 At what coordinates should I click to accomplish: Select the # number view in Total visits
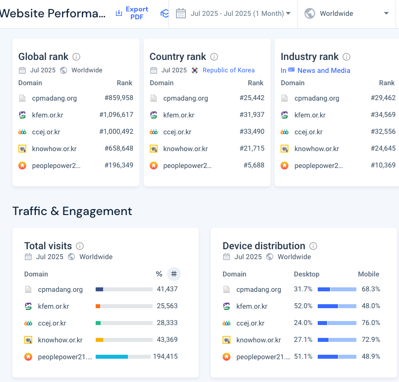pyautogui.click(x=173, y=274)
